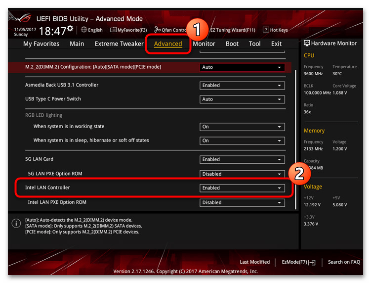
Task: Click +3.3V value 3.376 V
Action: (x=311, y=224)
